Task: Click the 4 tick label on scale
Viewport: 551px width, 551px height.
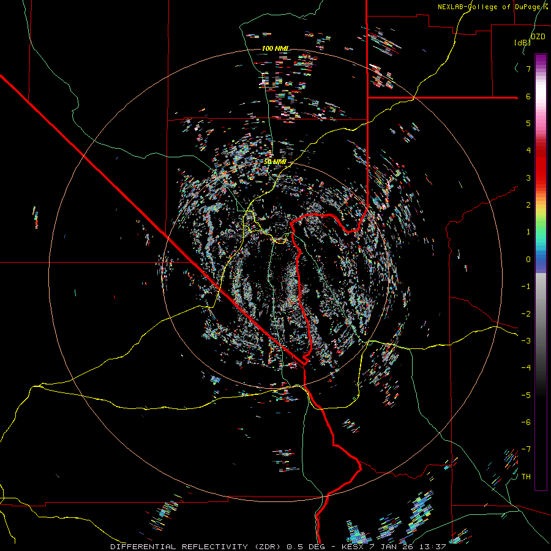Action: 528,151
